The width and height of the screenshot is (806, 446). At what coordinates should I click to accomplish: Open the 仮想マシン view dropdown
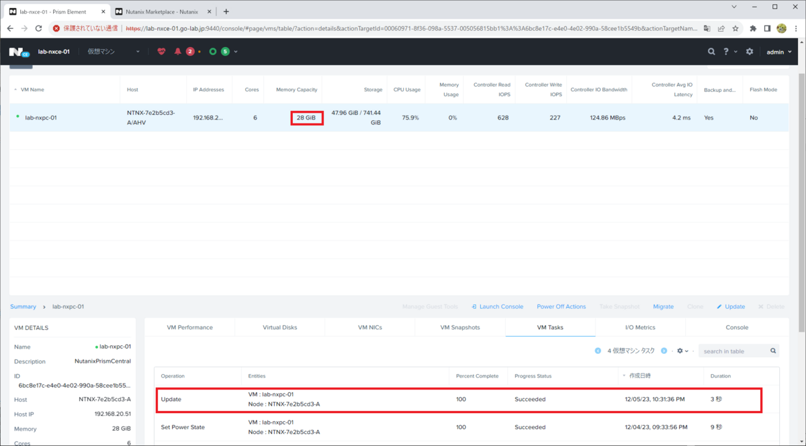pos(114,51)
